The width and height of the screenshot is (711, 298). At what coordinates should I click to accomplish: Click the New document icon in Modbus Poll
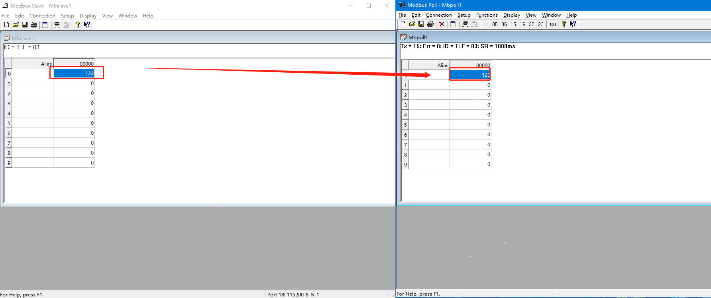[403, 24]
